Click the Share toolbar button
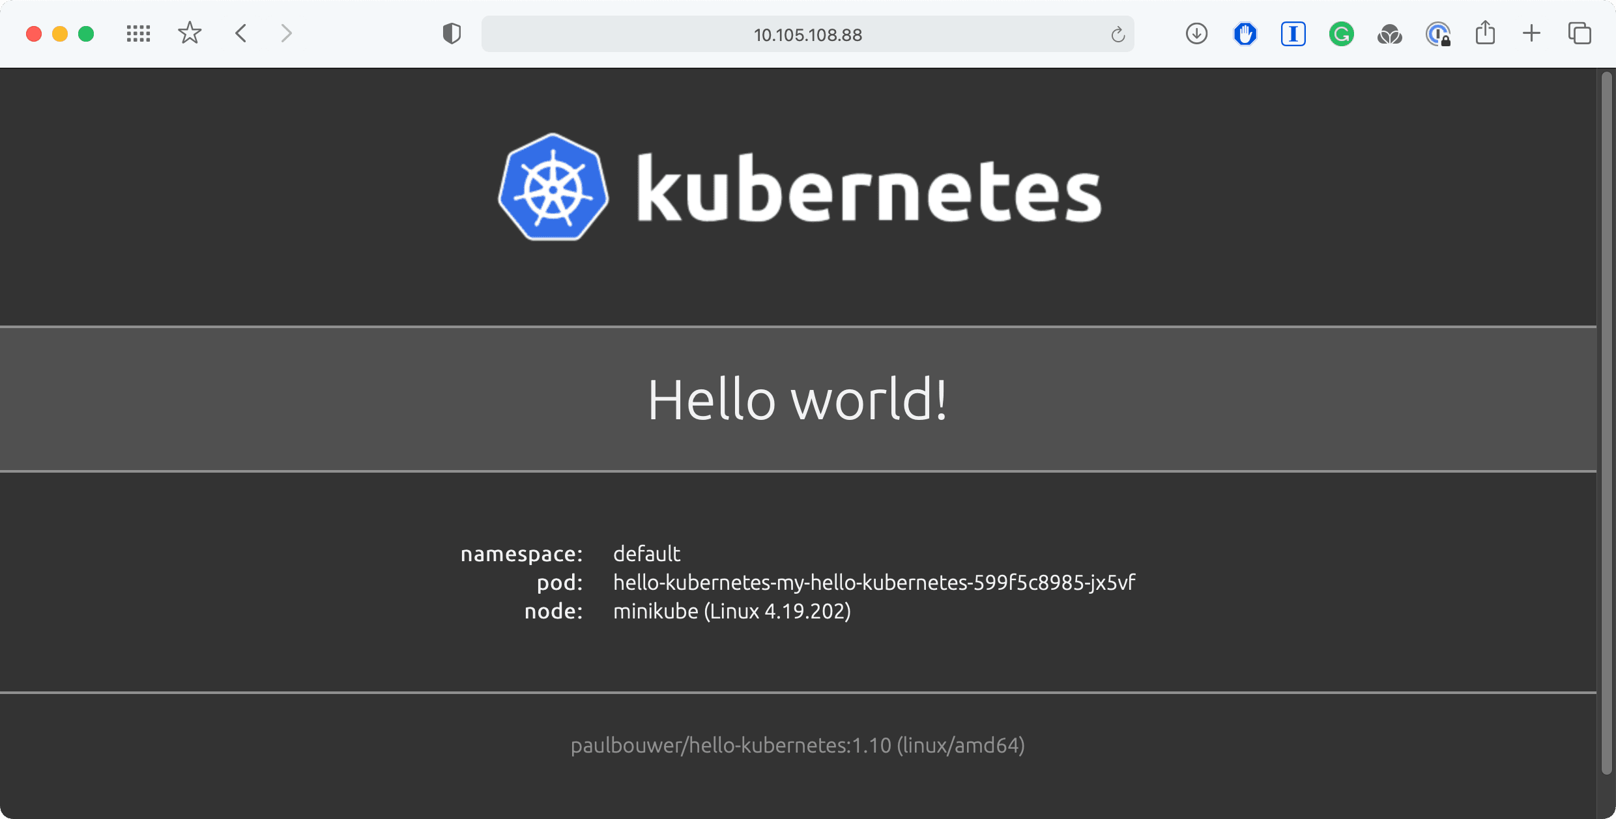The height and width of the screenshot is (819, 1616). point(1485,33)
